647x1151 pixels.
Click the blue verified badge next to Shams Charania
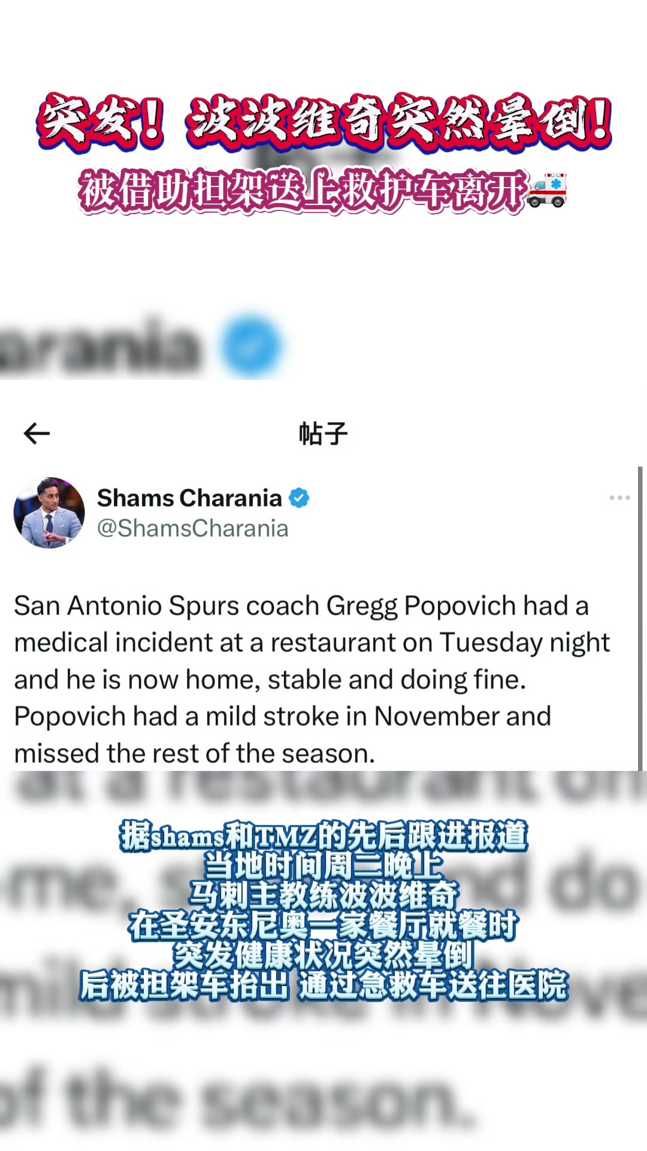[x=299, y=498]
